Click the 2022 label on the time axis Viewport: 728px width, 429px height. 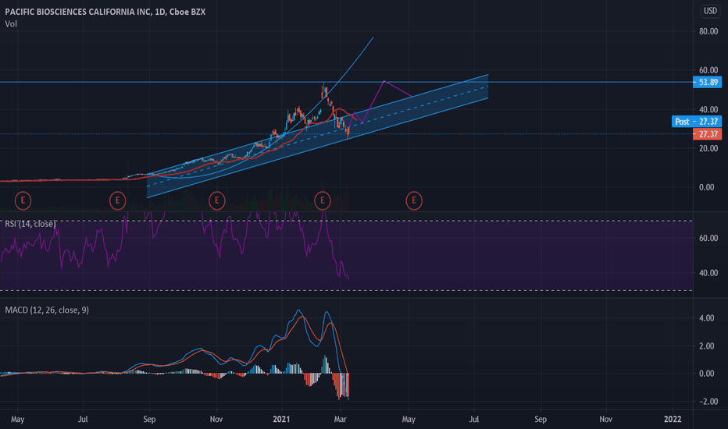(x=673, y=420)
